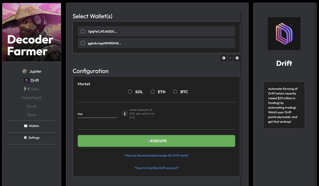Select the ETH market radio button
Image resolution: width=319 pixels, height=186 pixels.
click(153, 92)
